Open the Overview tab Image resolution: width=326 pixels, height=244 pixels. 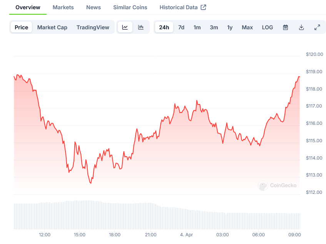click(28, 7)
